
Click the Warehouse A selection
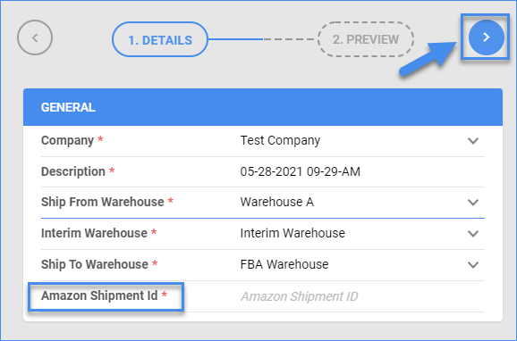276,202
